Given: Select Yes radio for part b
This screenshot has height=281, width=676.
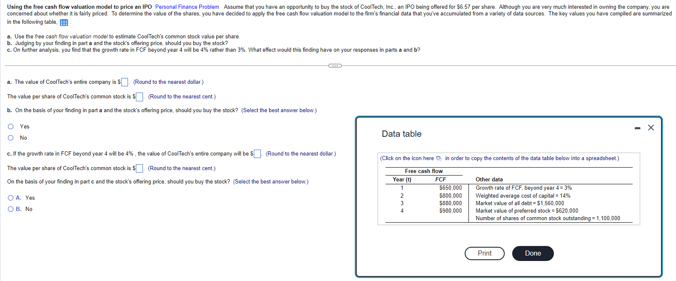Looking at the screenshot, I should [x=11, y=126].
